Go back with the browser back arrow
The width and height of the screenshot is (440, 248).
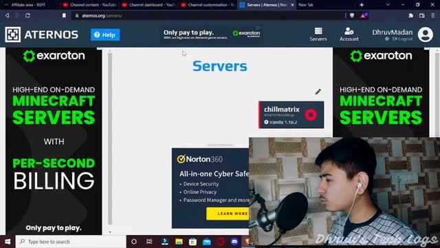coord(8,15)
